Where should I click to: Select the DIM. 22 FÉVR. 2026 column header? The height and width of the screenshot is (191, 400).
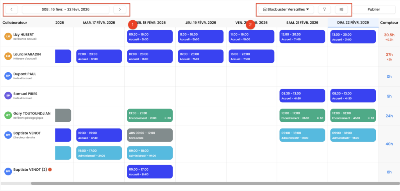coord(353,23)
